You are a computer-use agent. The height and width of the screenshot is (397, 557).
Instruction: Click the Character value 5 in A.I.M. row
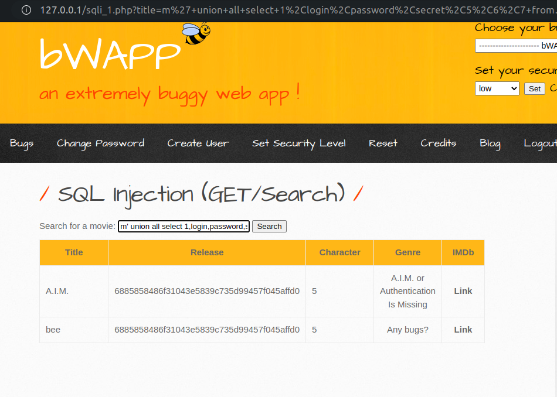point(314,291)
